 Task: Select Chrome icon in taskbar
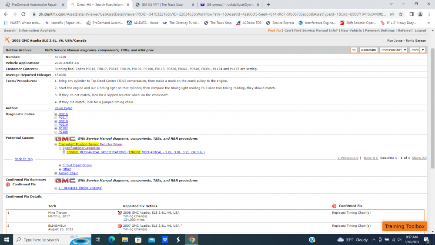[x=191, y=239]
